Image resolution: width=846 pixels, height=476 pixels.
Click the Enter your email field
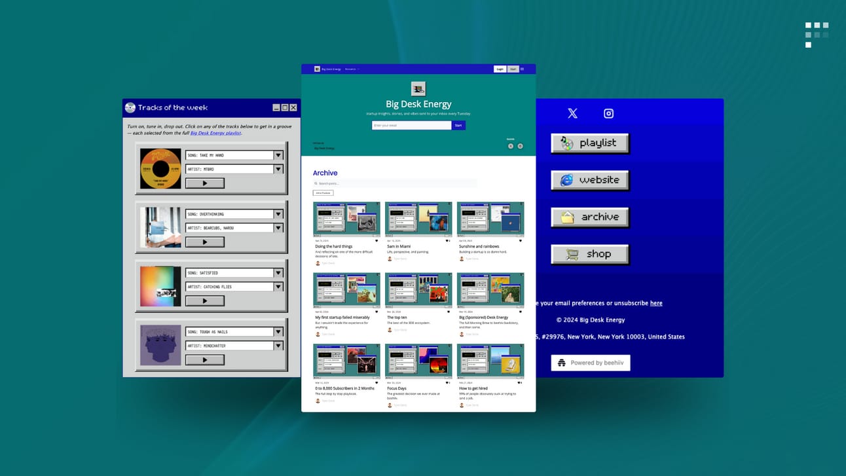point(412,125)
